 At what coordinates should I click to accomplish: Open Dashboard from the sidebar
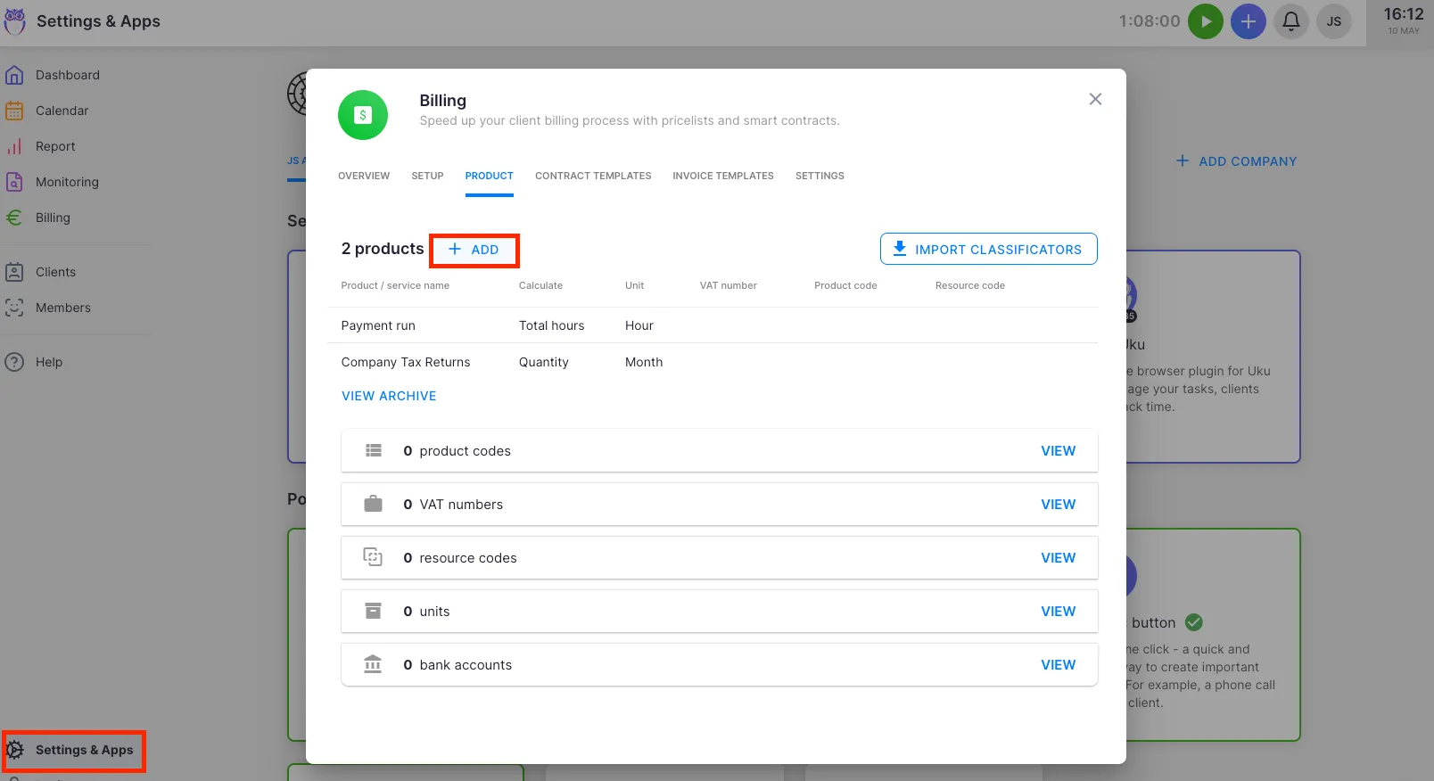pyautogui.click(x=67, y=75)
